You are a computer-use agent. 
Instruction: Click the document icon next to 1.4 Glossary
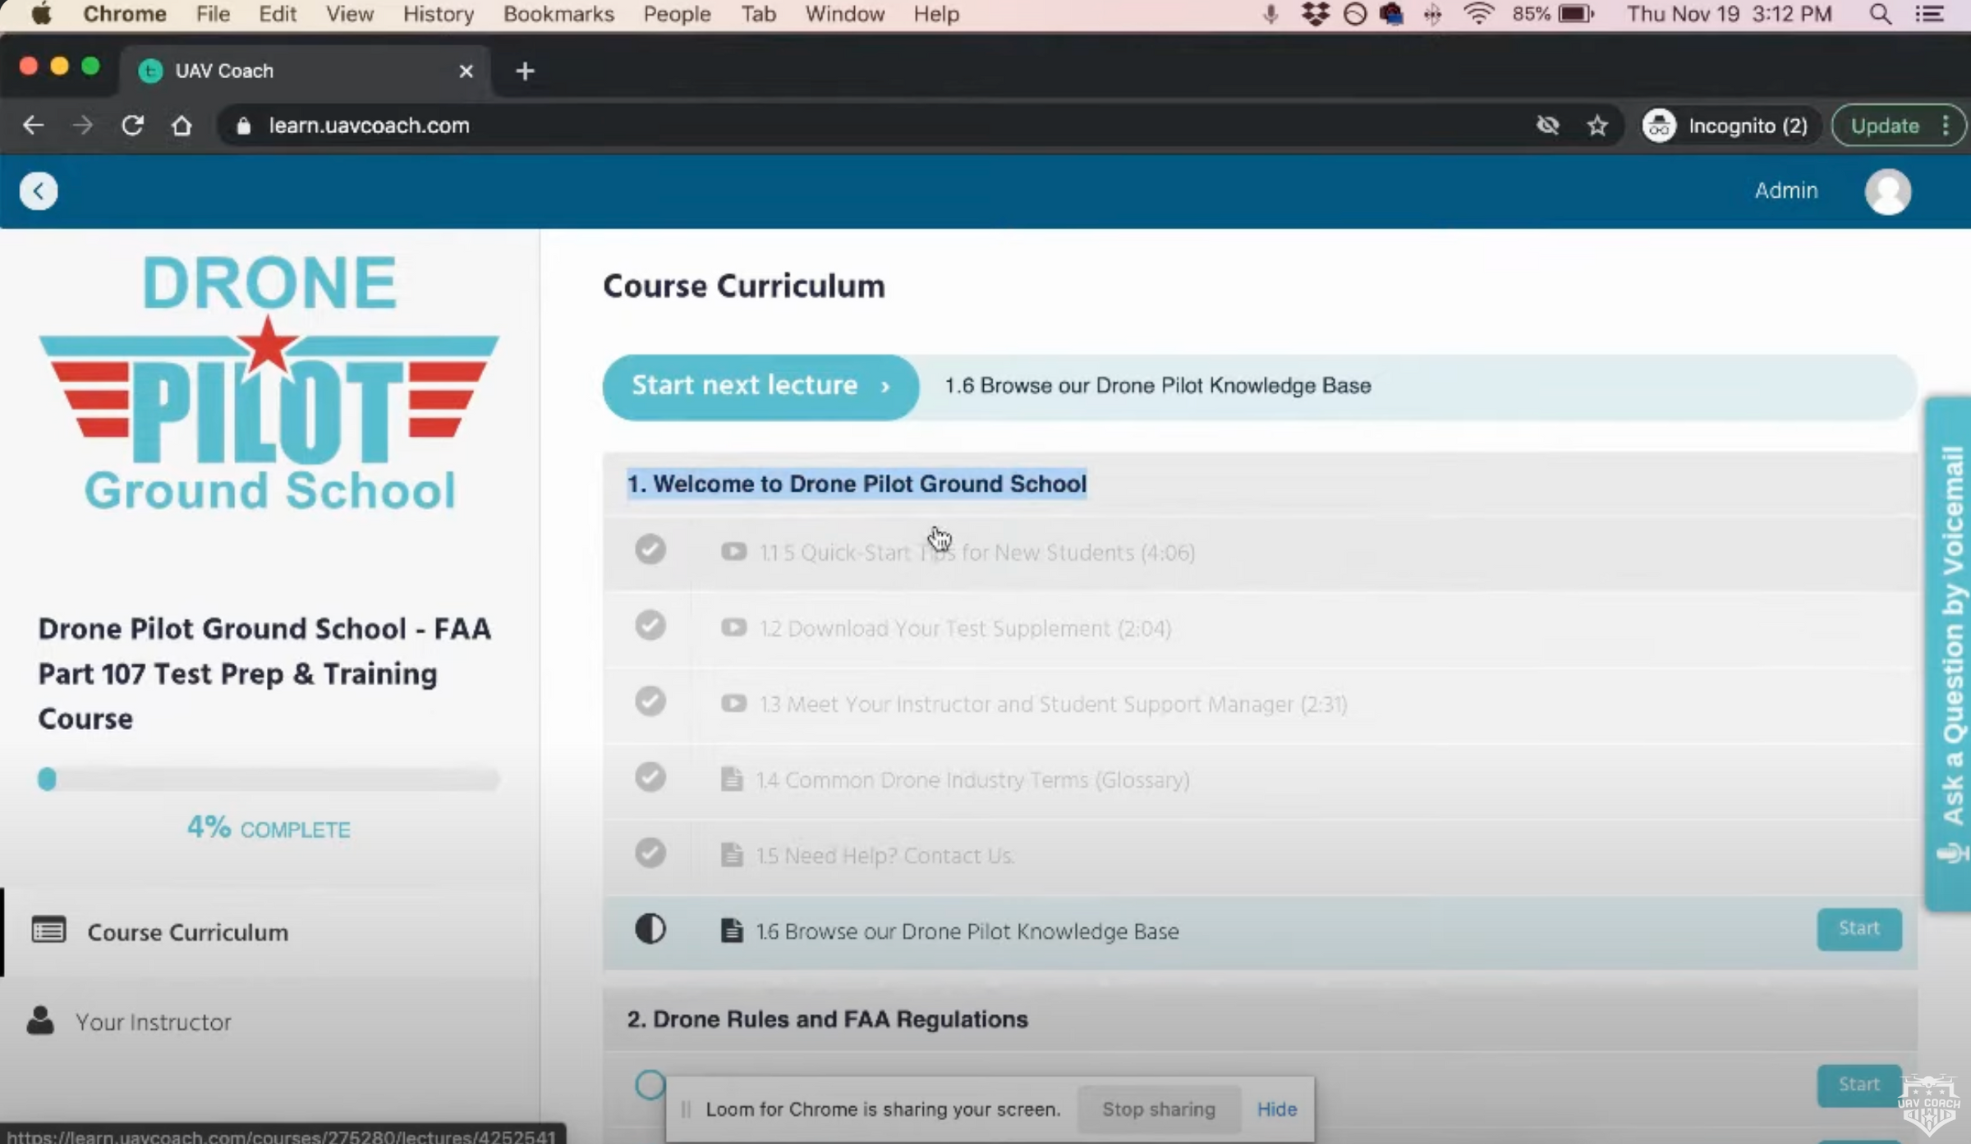click(732, 778)
